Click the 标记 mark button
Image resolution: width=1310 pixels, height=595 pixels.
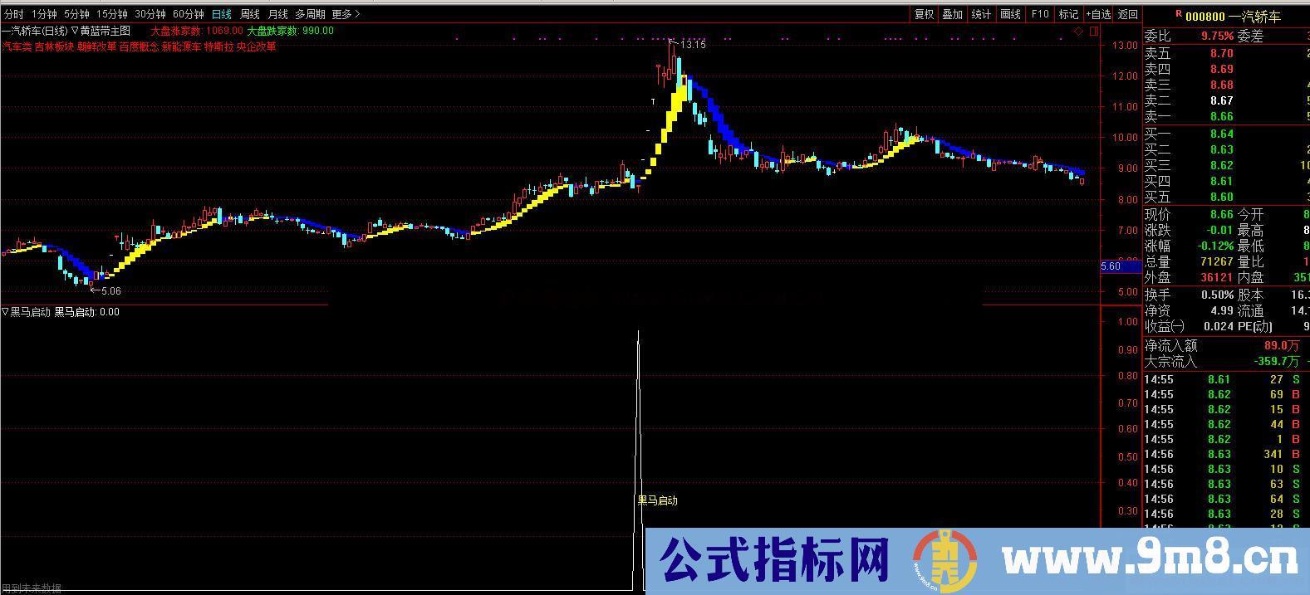click(1068, 14)
